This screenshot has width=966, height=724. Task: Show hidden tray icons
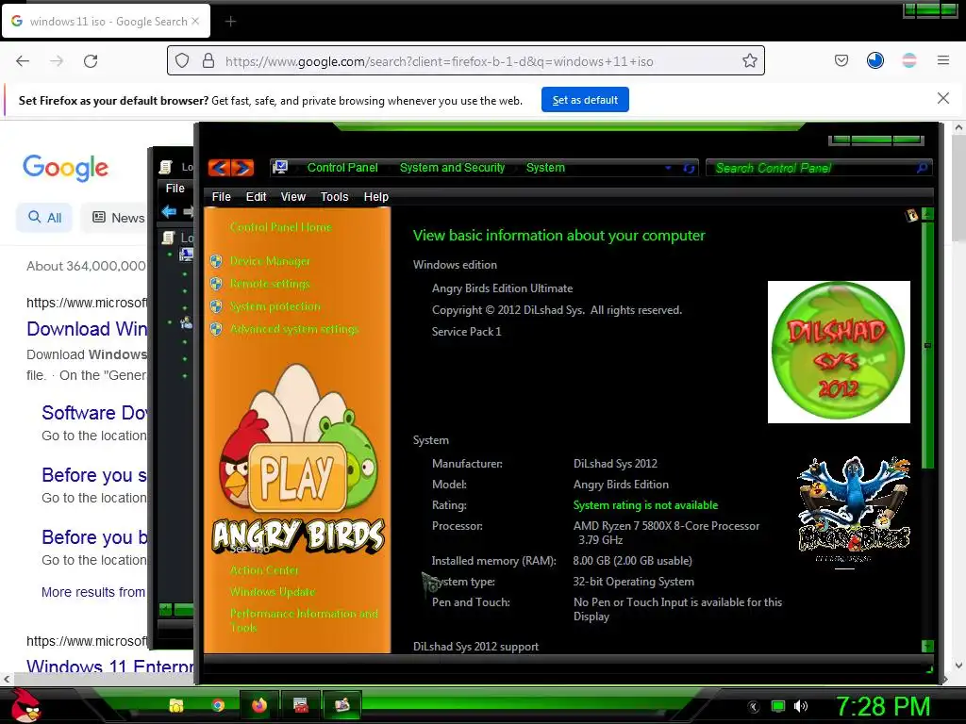point(754,707)
